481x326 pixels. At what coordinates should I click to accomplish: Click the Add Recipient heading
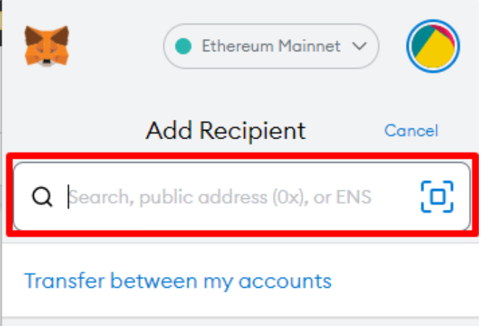tap(225, 131)
